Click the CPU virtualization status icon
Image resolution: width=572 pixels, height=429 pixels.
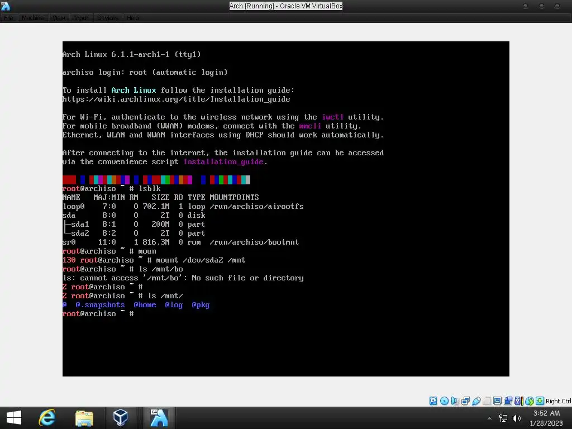519,401
